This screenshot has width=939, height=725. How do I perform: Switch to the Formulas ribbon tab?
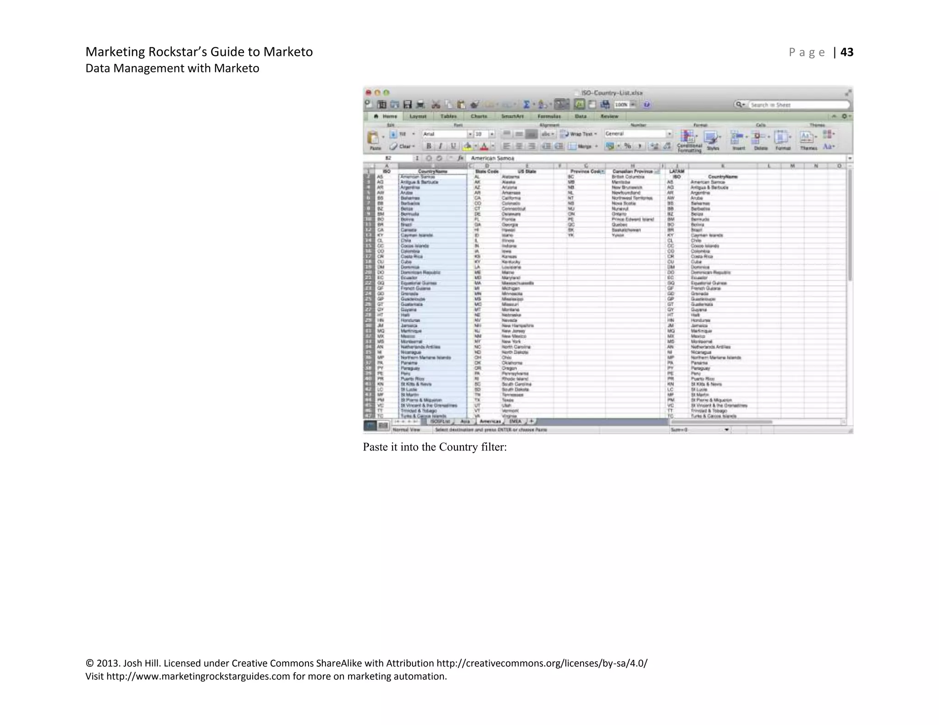(x=549, y=116)
